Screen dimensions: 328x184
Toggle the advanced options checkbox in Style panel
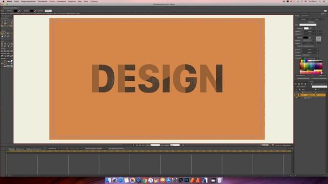pos(296,46)
